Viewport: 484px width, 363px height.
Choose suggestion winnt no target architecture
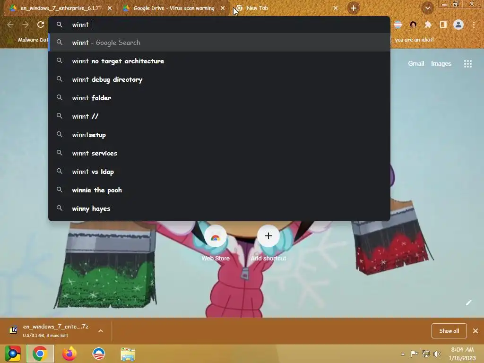(219, 61)
